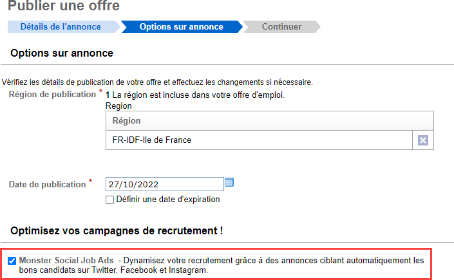Click the Région de publication label

(52, 95)
